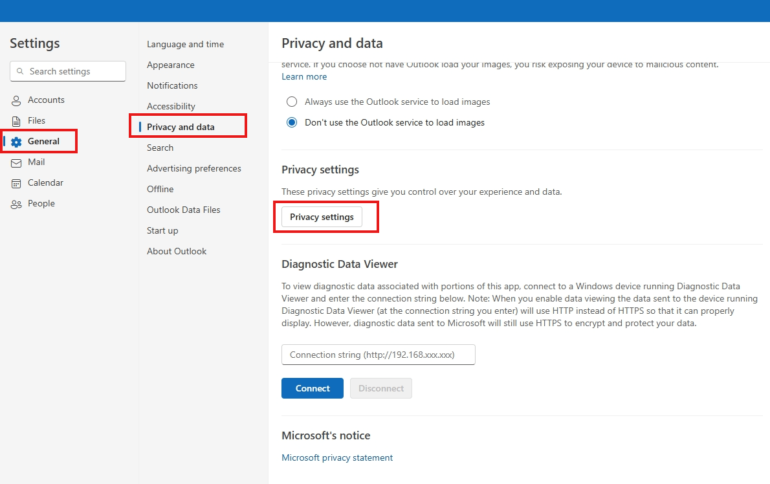Open the About Outlook page

point(176,251)
